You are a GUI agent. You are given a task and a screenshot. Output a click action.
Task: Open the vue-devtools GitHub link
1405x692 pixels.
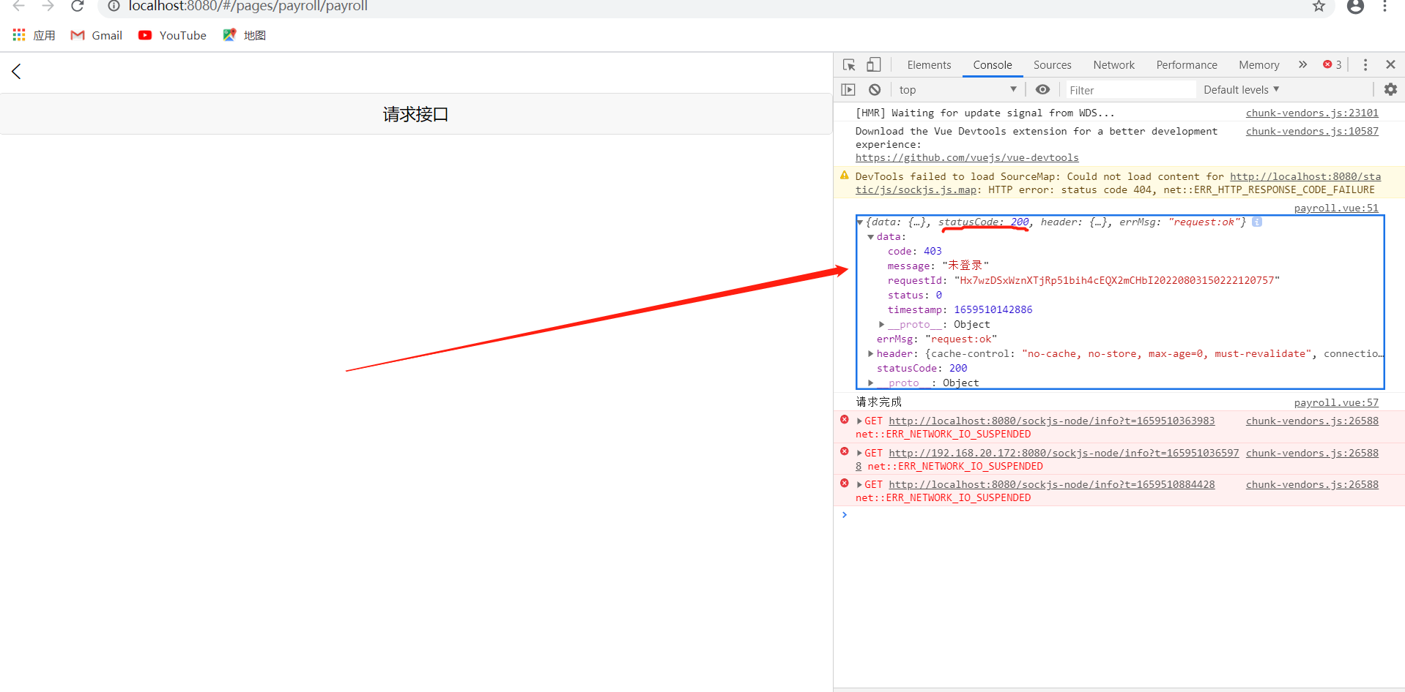(967, 157)
